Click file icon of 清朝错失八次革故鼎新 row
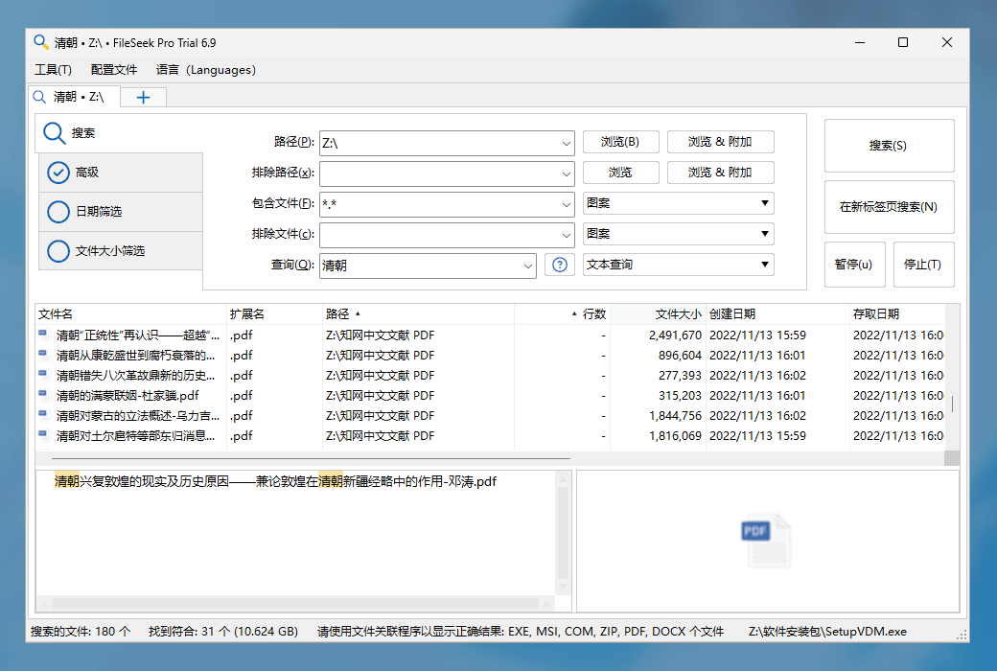The width and height of the screenshot is (997, 671). coord(44,375)
